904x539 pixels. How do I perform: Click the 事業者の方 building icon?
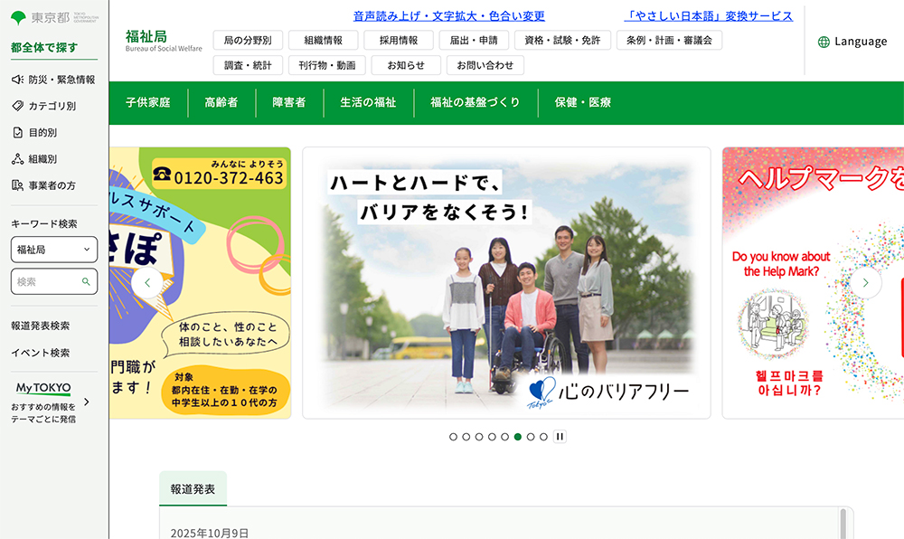click(x=17, y=185)
